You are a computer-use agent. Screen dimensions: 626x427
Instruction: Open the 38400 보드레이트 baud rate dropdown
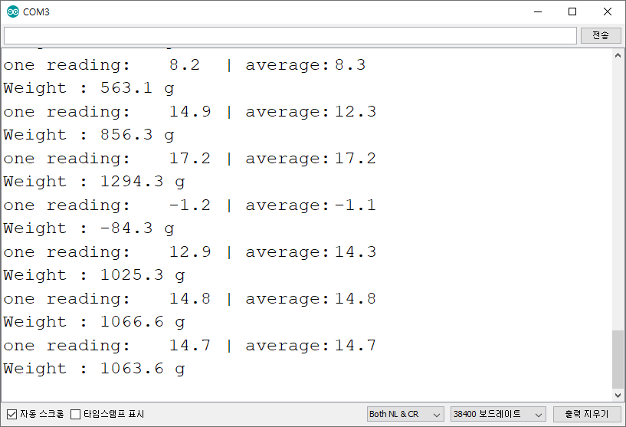pos(498,414)
